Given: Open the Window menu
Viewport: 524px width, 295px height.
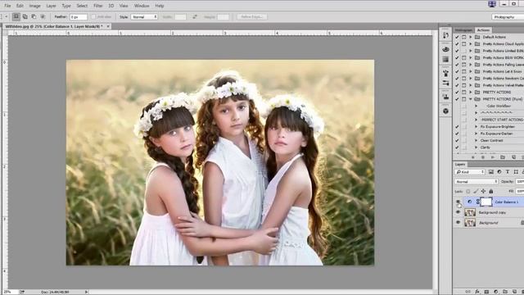Looking at the screenshot, I should (x=142, y=6).
